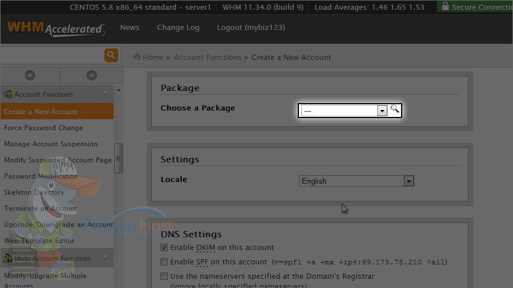
Task: Click the orange search magnifier button
Action: coord(111,55)
